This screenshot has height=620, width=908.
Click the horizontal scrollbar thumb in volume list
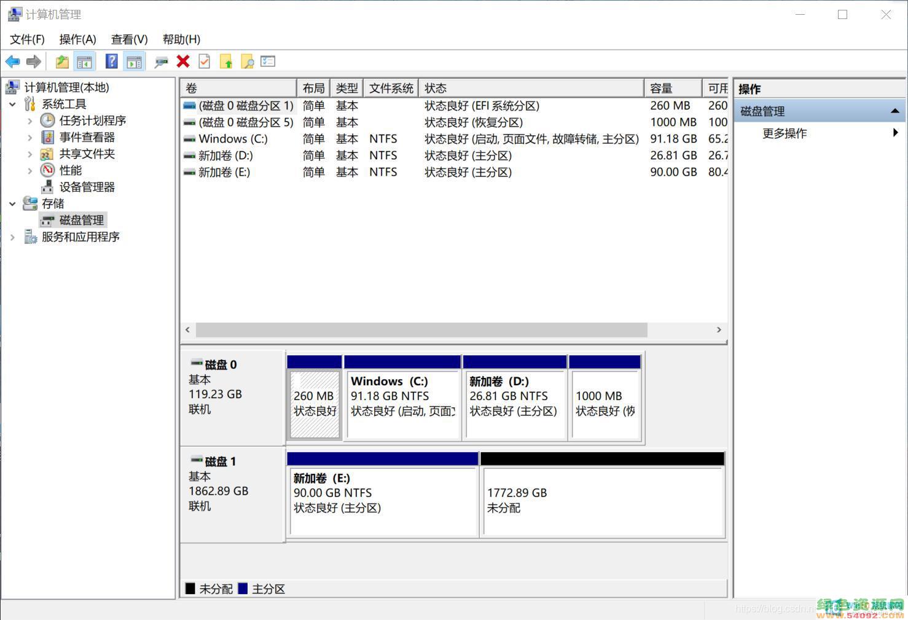[x=421, y=330]
